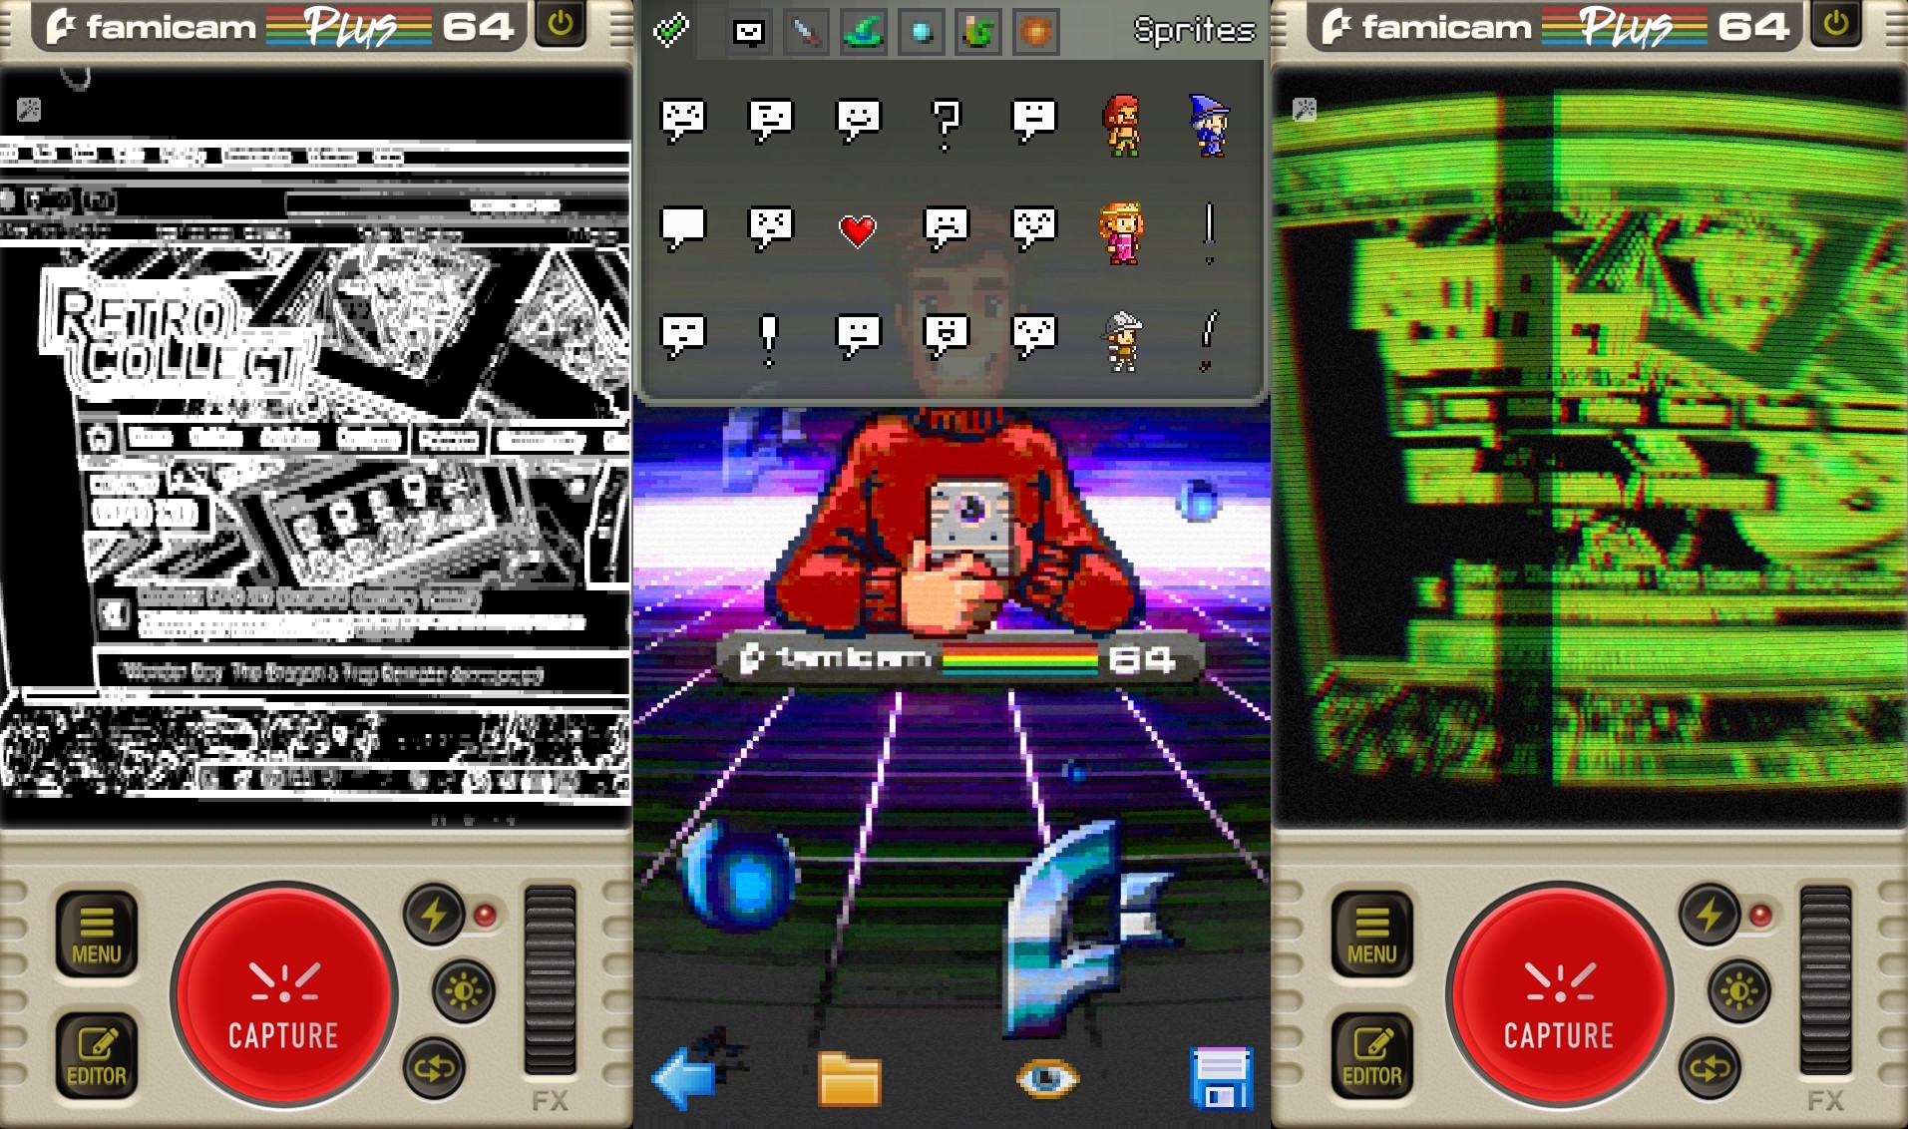The height and width of the screenshot is (1129, 1908).
Task: Tap the brightness sun button, left panel
Action: coord(464,991)
